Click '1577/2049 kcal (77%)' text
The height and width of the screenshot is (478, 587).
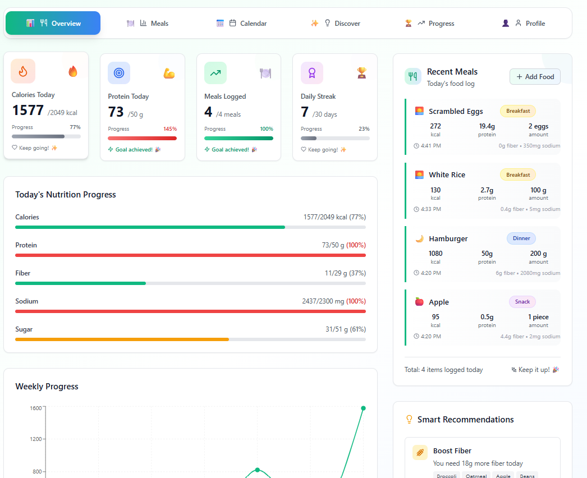[334, 217]
